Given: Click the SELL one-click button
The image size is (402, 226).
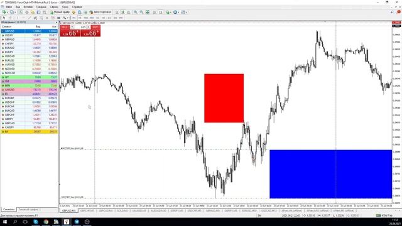Looking at the screenshot, I should click(65, 27).
